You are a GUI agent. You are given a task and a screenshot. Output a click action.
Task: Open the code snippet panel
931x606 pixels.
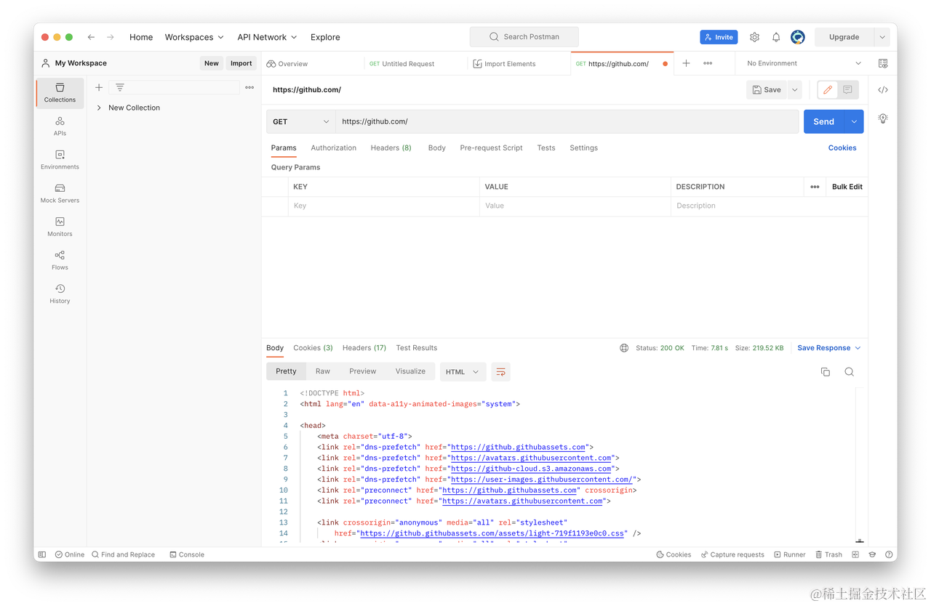coord(882,89)
